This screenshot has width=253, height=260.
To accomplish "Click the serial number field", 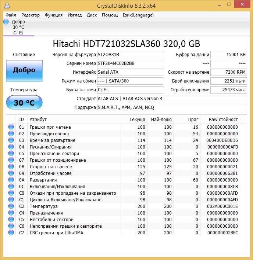I will (130, 63).
